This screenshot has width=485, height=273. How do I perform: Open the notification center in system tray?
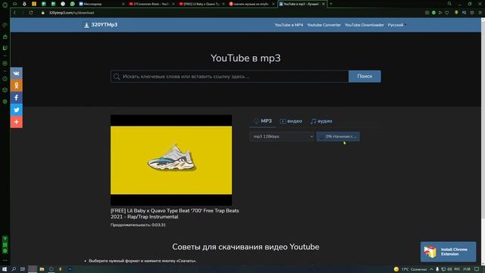477,269
